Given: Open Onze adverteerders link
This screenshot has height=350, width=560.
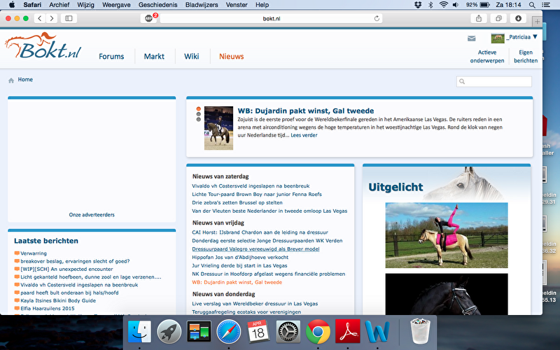Looking at the screenshot, I should (x=92, y=215).
